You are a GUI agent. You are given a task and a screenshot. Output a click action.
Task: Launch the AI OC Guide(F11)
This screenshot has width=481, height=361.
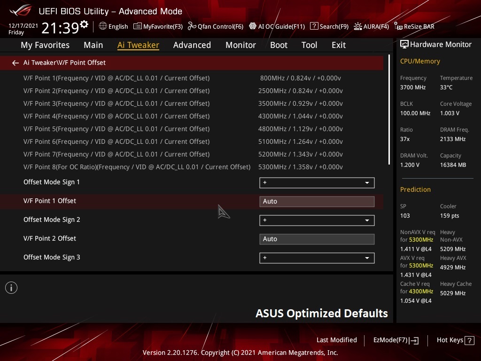tap(277, 26)
